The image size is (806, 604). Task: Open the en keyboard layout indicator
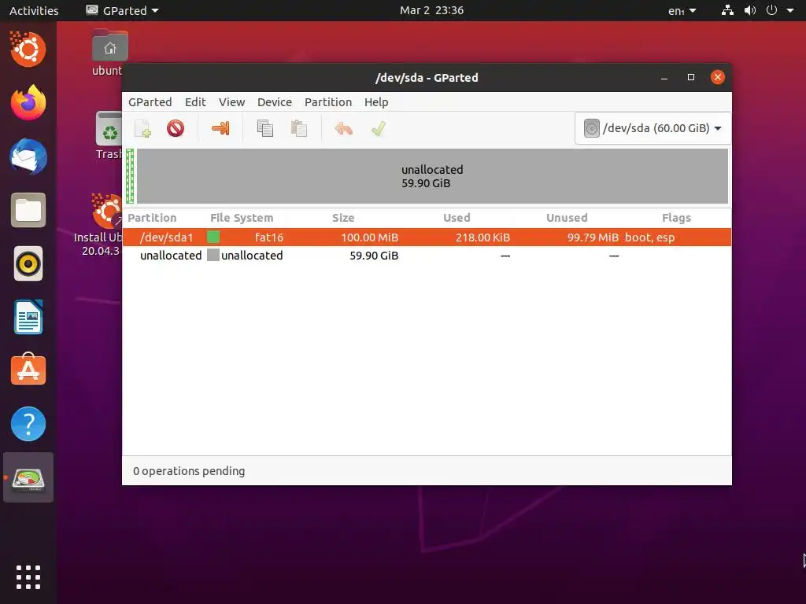click(682, 10)
